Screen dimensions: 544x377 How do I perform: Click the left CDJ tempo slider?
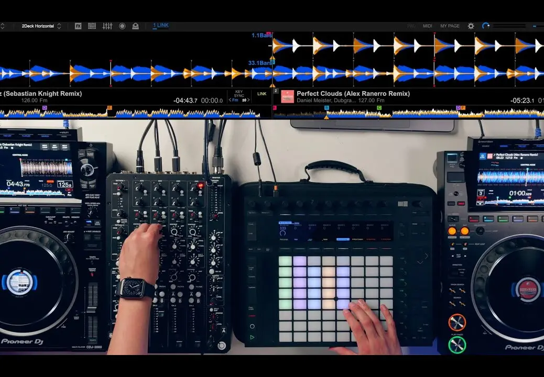point(92,309)
